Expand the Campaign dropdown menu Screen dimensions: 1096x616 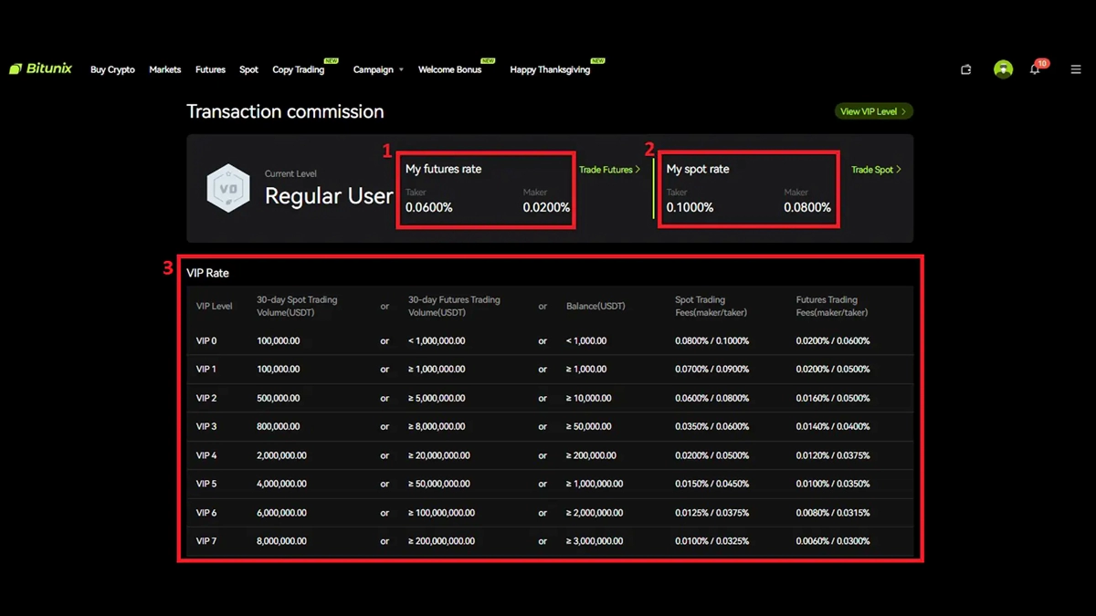click(377, 69)
